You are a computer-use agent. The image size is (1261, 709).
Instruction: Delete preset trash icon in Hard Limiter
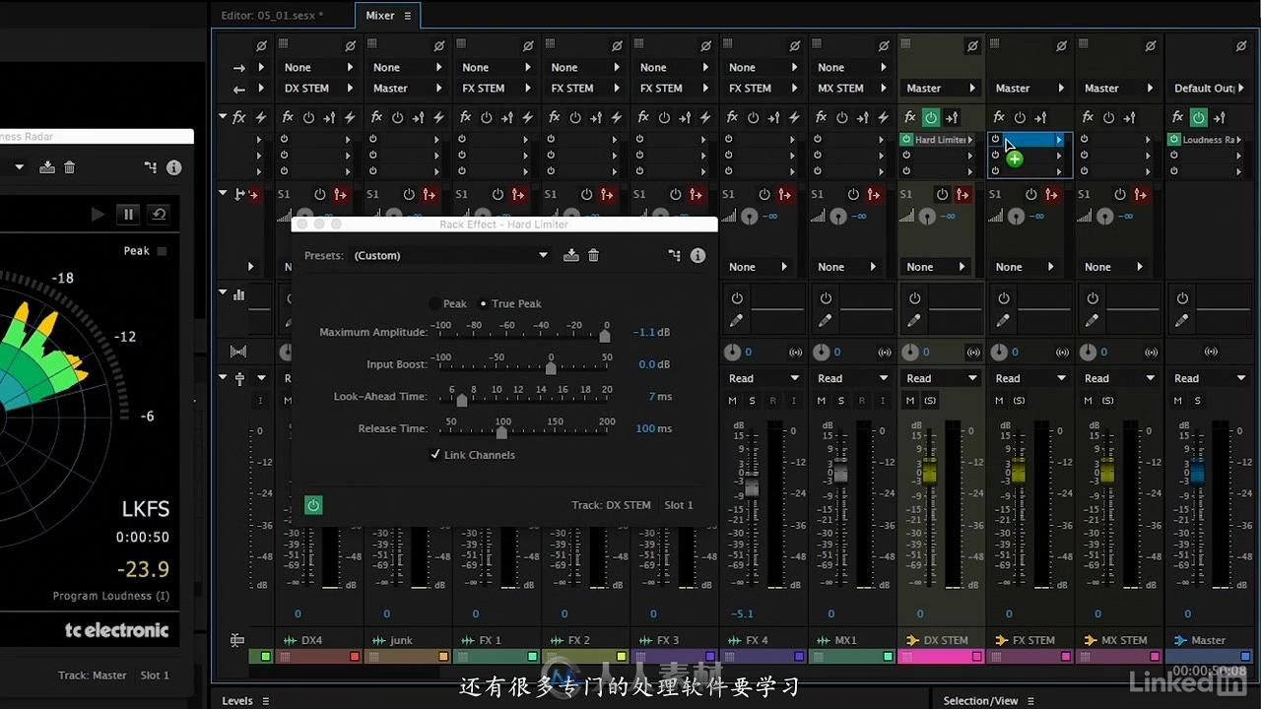click(593, 256)
